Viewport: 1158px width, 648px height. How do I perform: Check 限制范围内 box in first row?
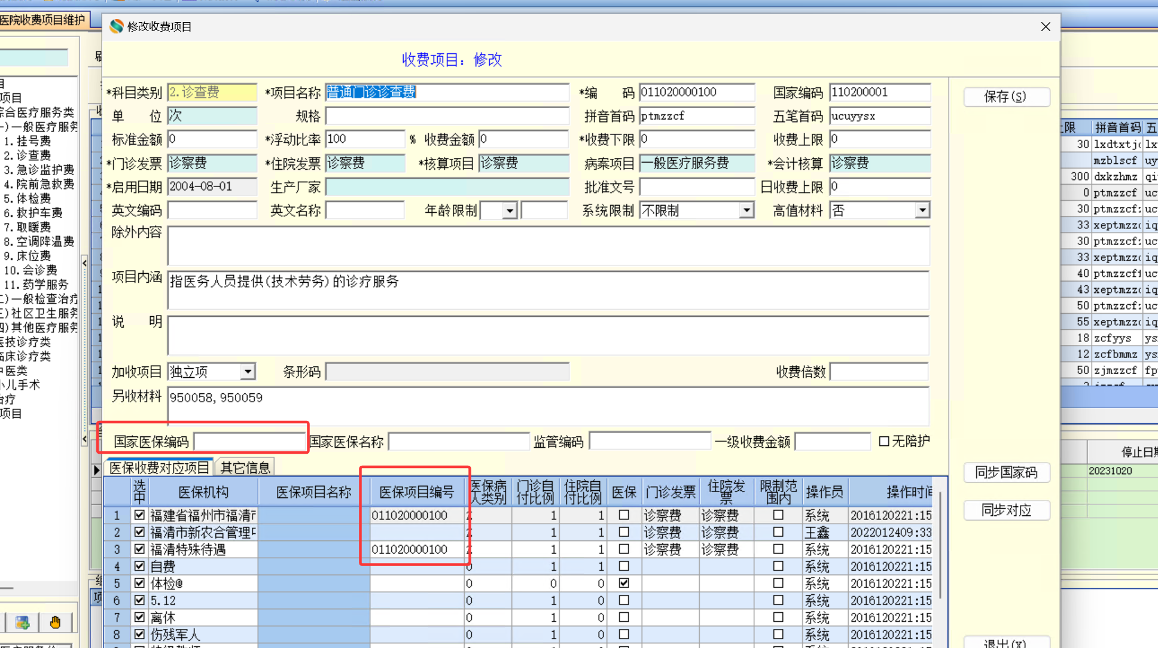(778, 515)
